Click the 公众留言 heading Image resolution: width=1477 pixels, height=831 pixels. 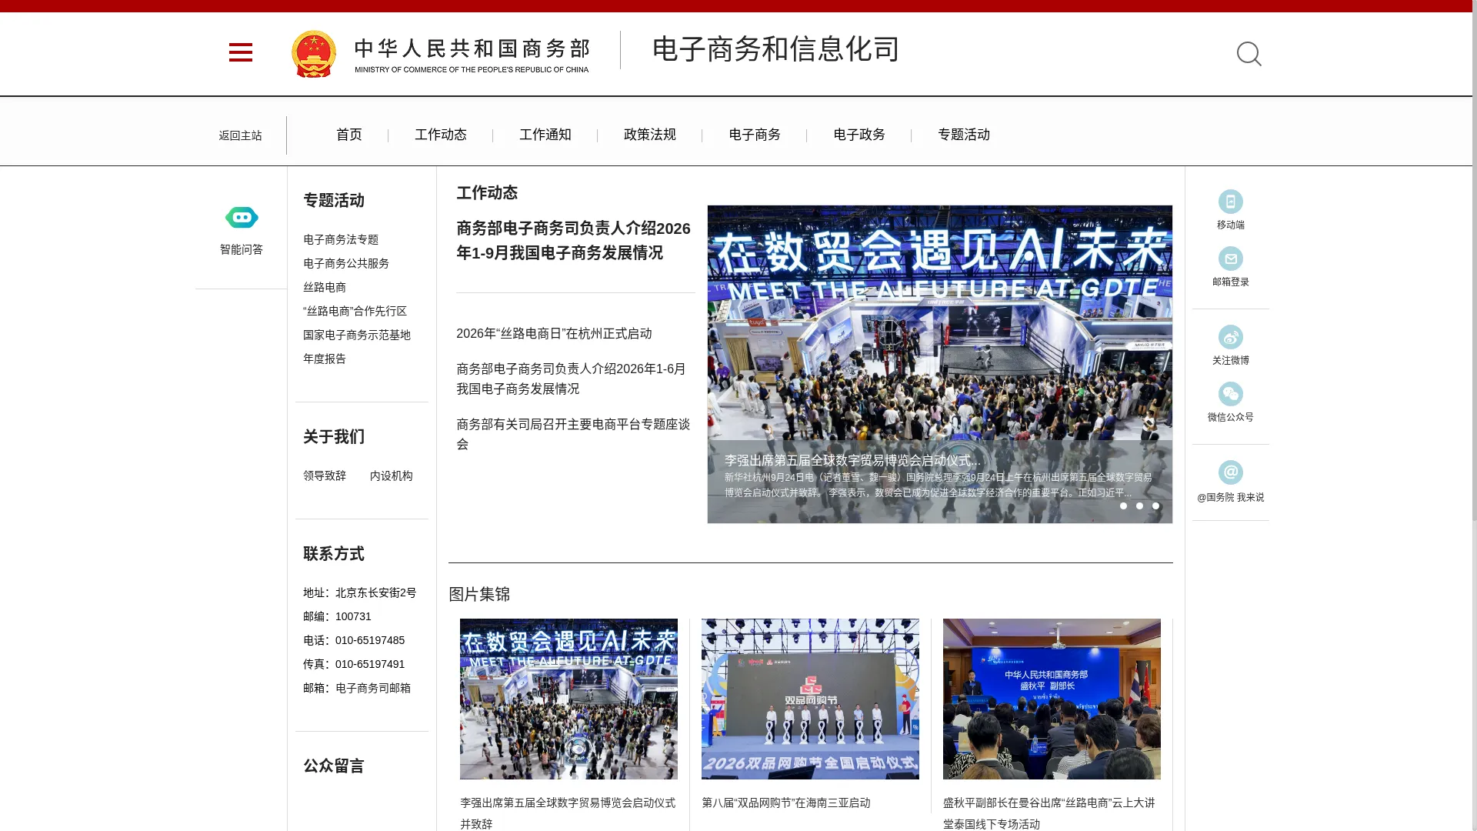pyautogui.click(x=334, y=766)
